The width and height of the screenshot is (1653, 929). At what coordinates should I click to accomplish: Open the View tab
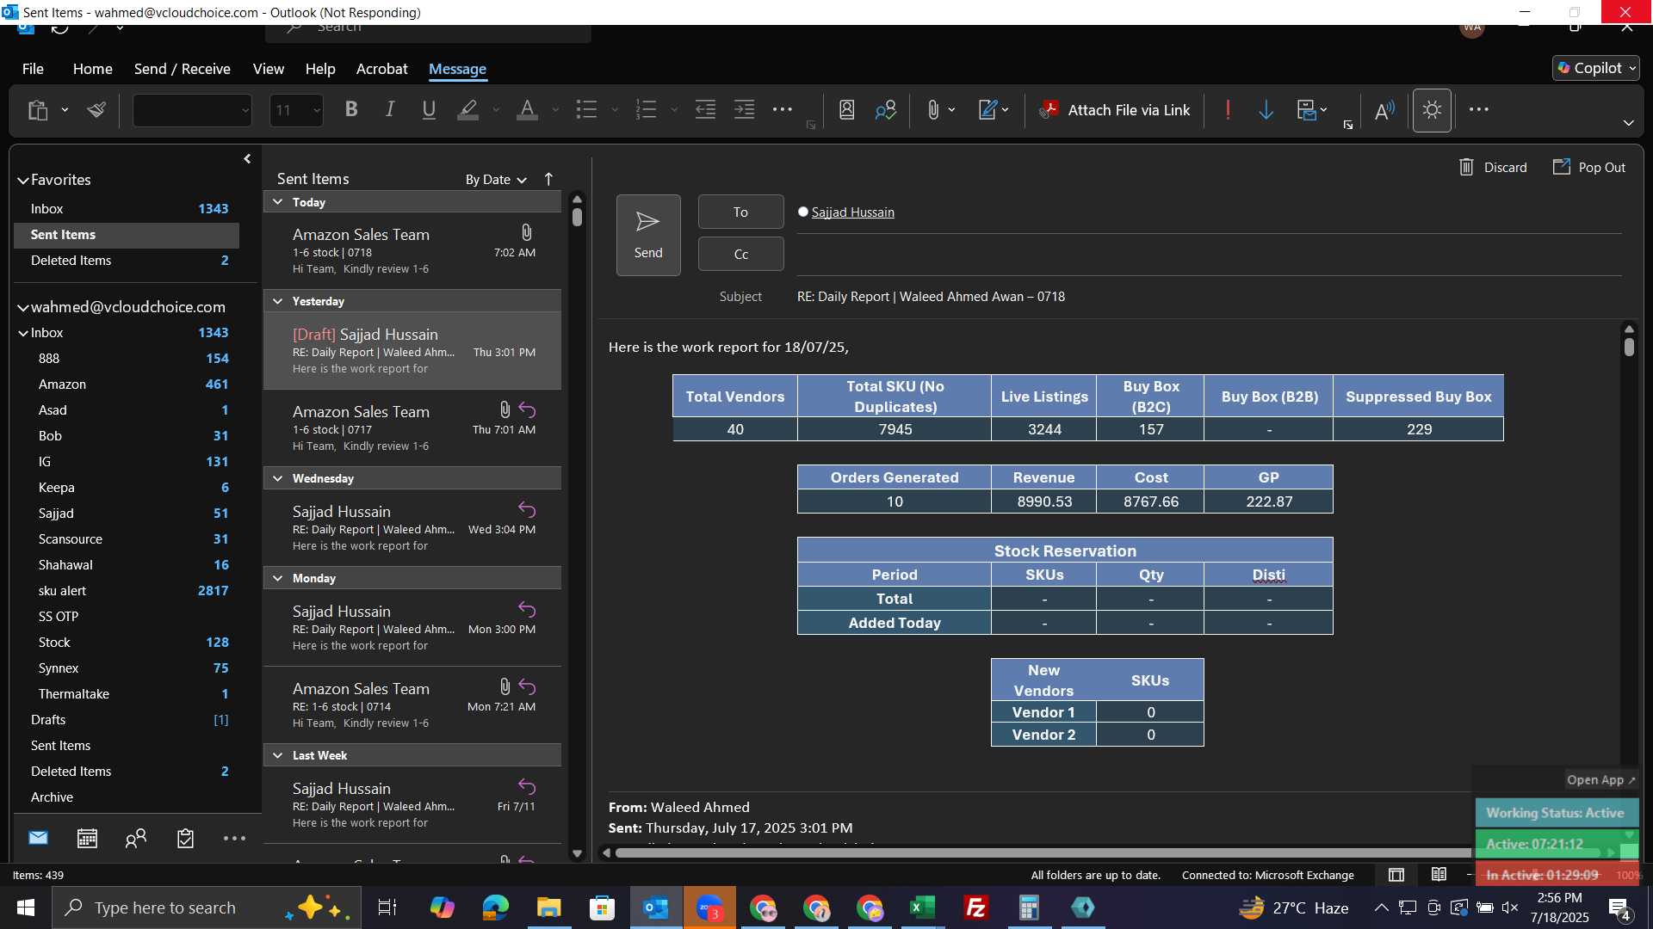point(268,69)
